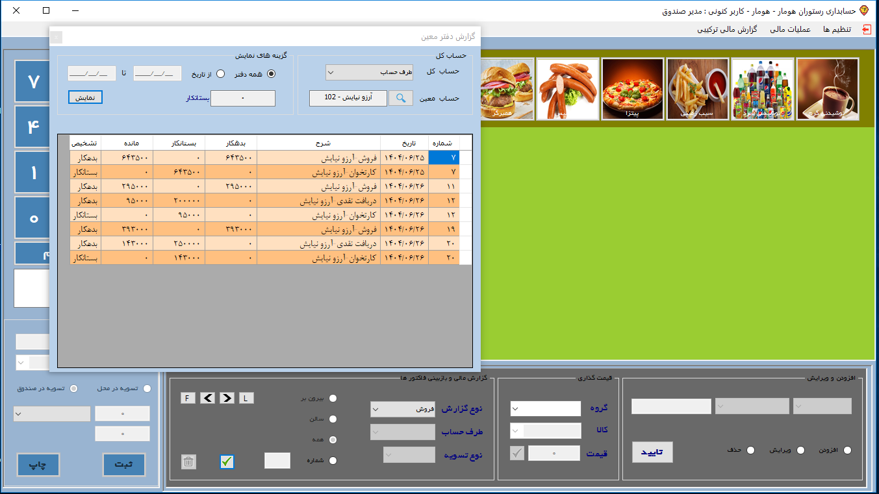Select the سیب زمینی fries category image
The width and height of the screenshot is (879, 494).
[x=697, y=89]
